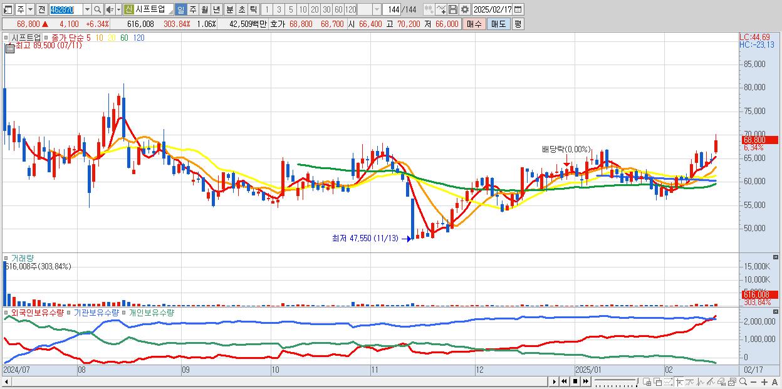
Task: Select the 60 interval button
Action: click(338, 9)
